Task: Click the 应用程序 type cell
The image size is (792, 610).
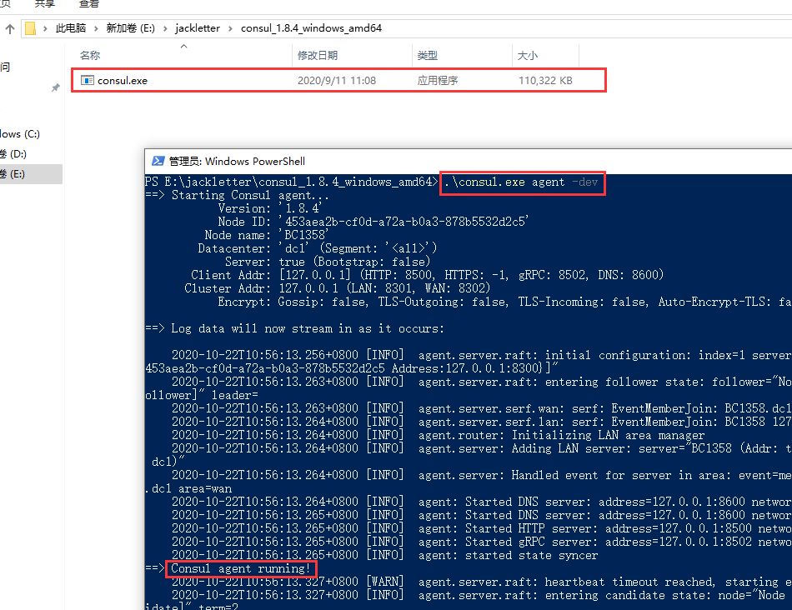Action: pyautogui.click(x=438, y=81)
